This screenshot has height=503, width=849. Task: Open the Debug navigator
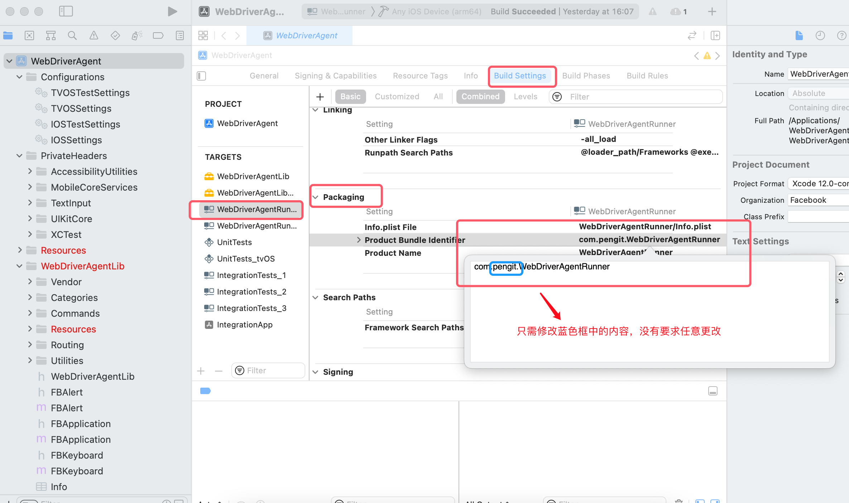137,35
